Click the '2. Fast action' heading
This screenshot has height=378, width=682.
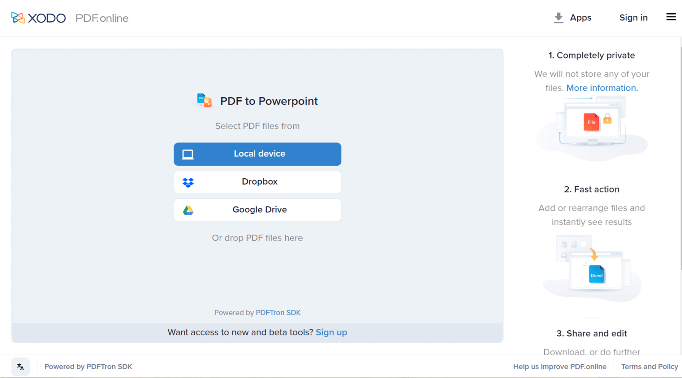pos(592,189)
